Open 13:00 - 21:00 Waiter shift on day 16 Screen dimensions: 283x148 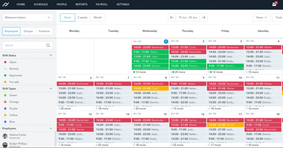(x=188, y=125)
